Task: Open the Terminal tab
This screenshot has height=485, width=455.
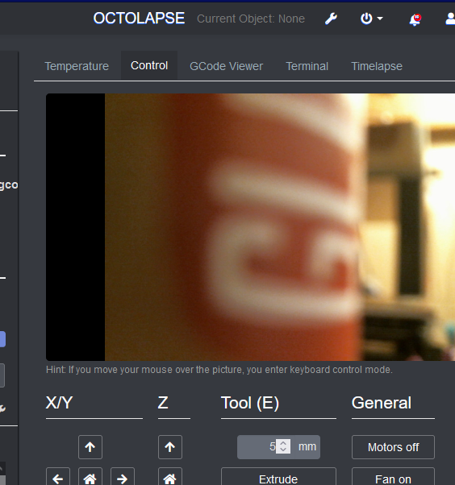Action: (307, 66)
